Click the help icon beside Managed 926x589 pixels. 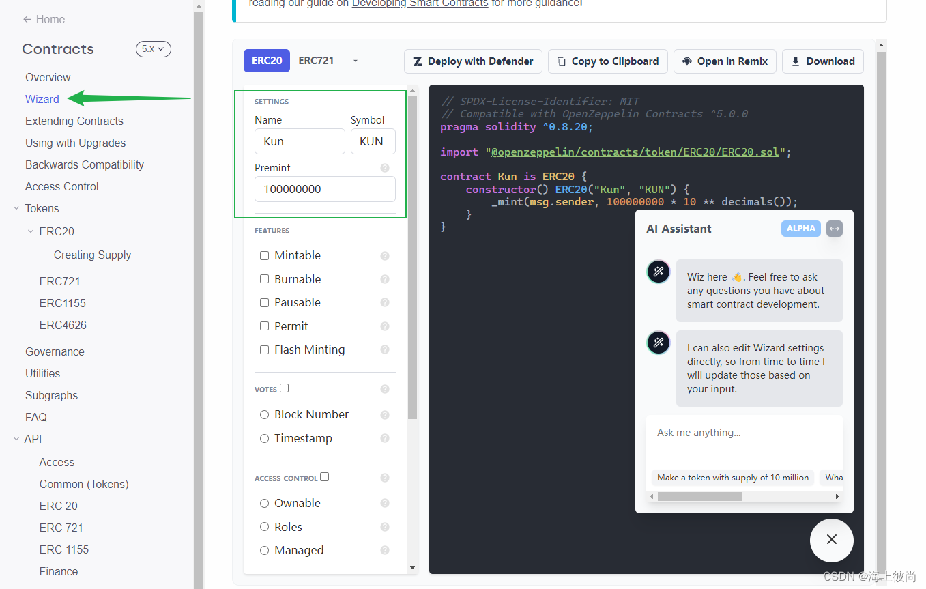point(385,550)
